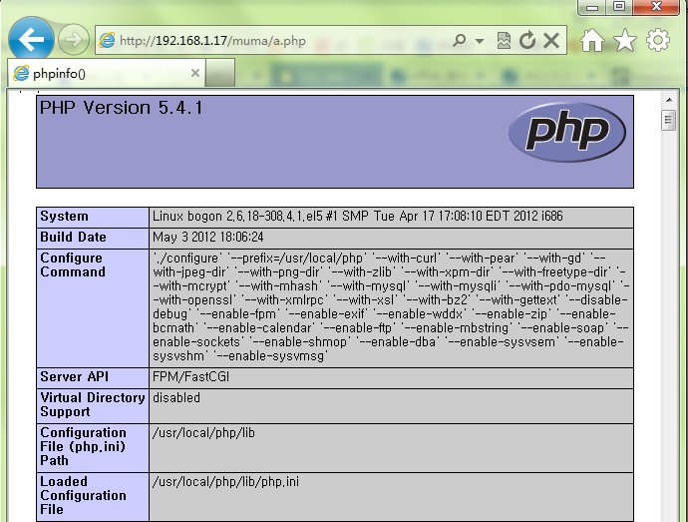This screenshot has height=522, width=688.
Task: Minimize the browser window
Action: pyautogui.click(x=592, y=7)
